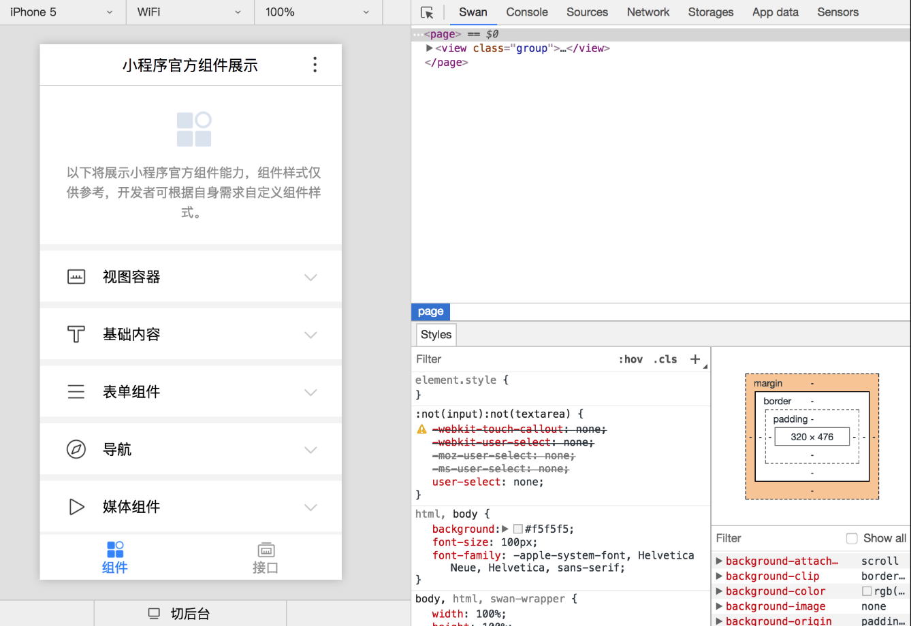Enable the Show all checkbox
911x626 pixels.
tap(852, 538)
